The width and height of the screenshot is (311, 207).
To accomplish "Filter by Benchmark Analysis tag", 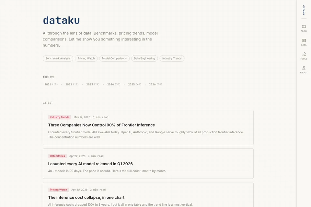I will 58,59.
